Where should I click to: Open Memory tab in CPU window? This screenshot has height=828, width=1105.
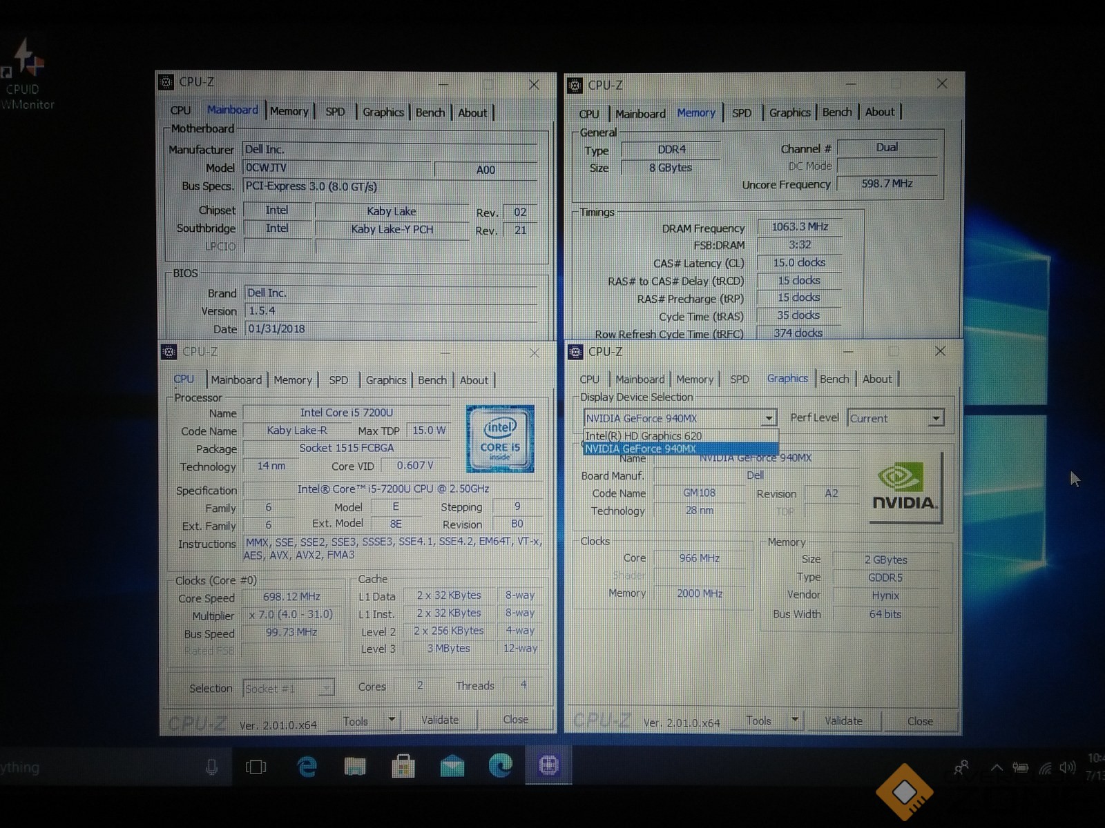tap(293, 380)
